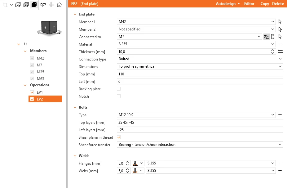
Task: Click the 3D orientation view cube
Action: pos(49,28)
